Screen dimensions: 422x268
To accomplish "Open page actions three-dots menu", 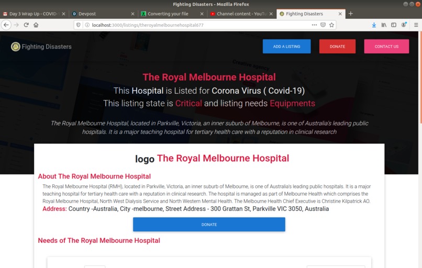I will tap(314, 25).
